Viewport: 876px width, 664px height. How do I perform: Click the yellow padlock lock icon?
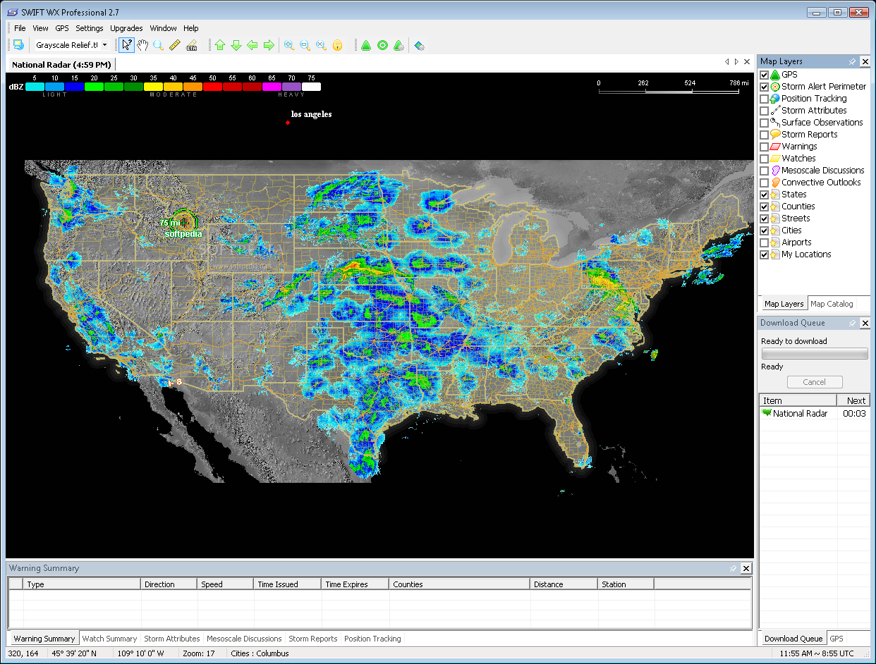338,45
